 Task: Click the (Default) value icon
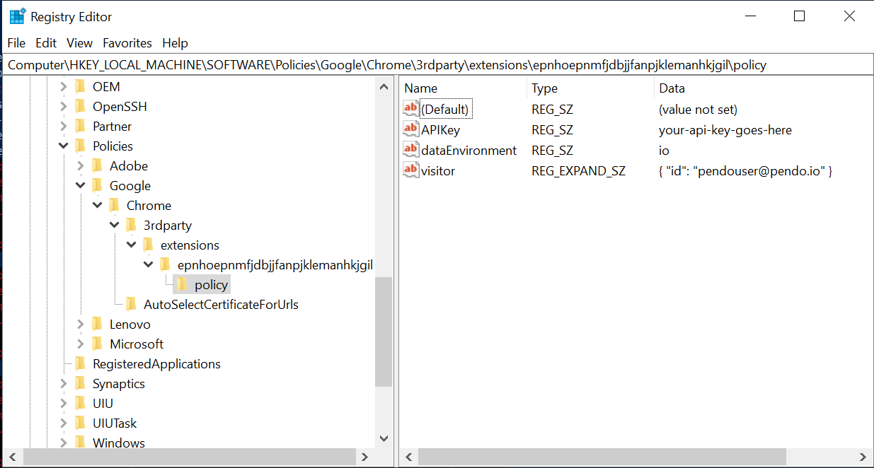click(x=410, y=109)
